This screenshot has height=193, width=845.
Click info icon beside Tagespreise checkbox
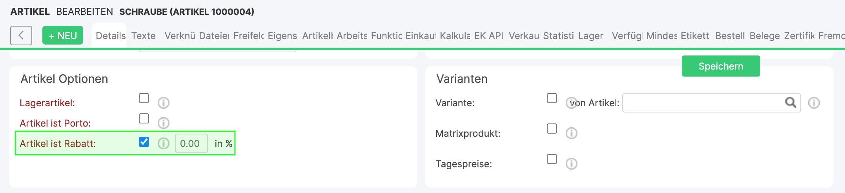pyautogui.click(x=572, y=164)
